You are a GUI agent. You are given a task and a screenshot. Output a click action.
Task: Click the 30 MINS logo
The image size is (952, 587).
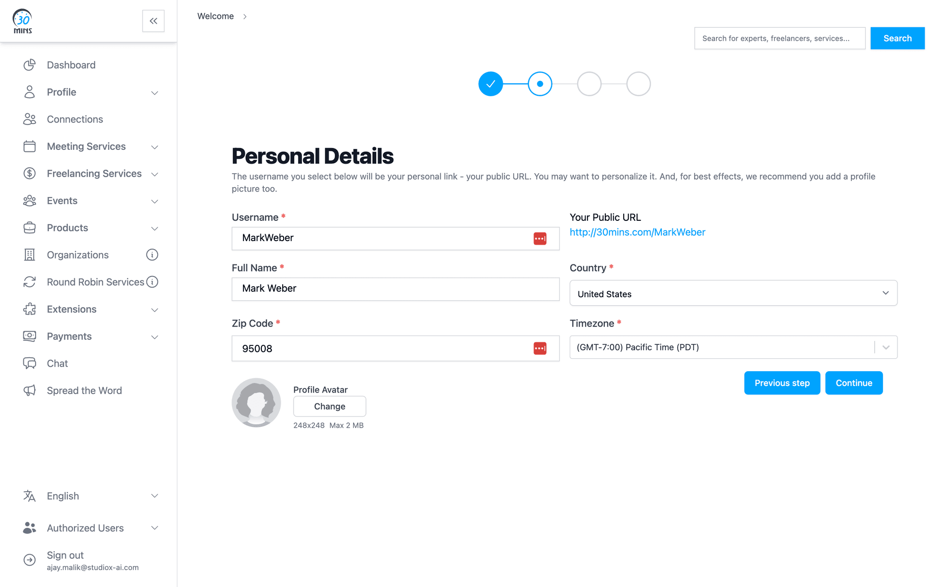tap(22, 21)
